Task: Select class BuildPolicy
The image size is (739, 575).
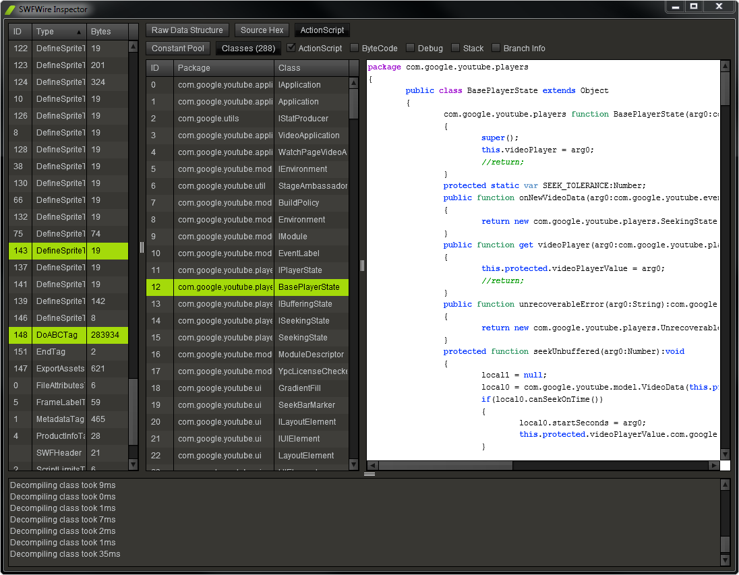Action: pyautogui.click(x=247, y=203)
